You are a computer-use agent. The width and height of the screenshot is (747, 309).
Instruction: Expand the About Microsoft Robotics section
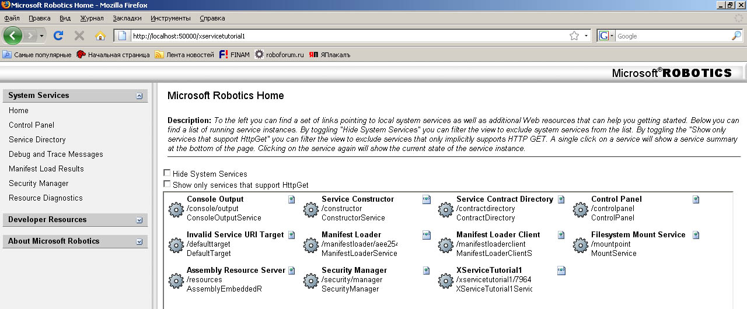[139, 241]
